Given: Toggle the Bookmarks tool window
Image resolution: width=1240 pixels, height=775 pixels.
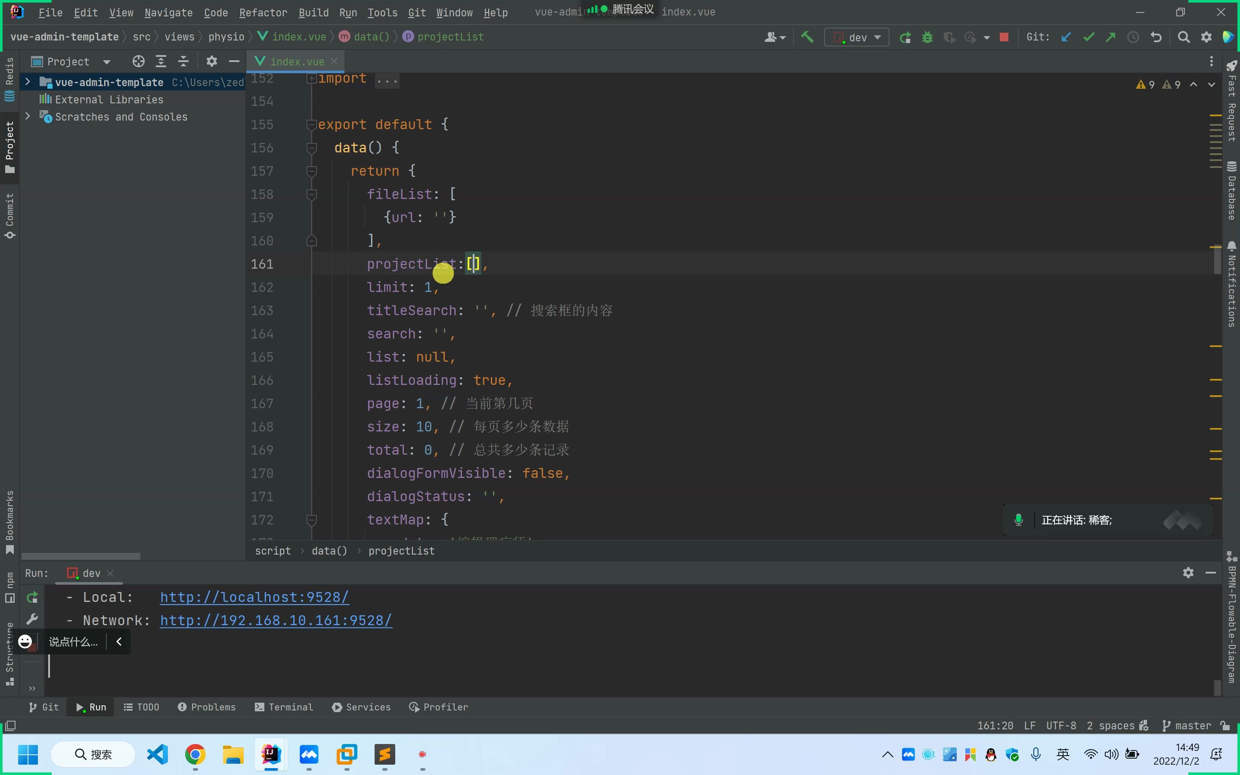Looking at the screenshot, I should [9, 522].
